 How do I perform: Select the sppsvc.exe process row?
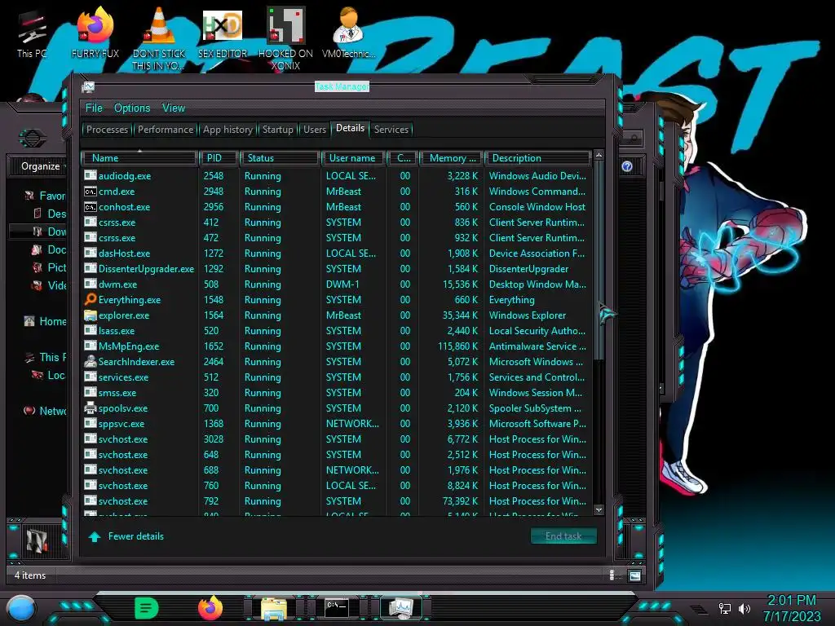tap(337, 424)
